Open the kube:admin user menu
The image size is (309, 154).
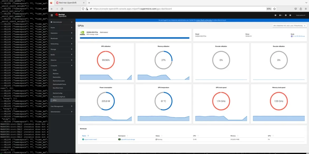[x=301, y=15]
